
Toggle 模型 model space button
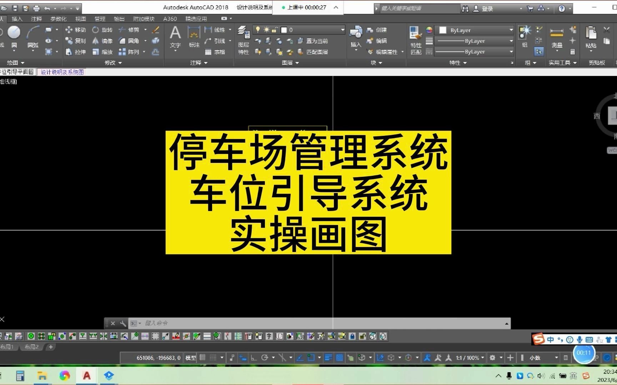point(191,358)
